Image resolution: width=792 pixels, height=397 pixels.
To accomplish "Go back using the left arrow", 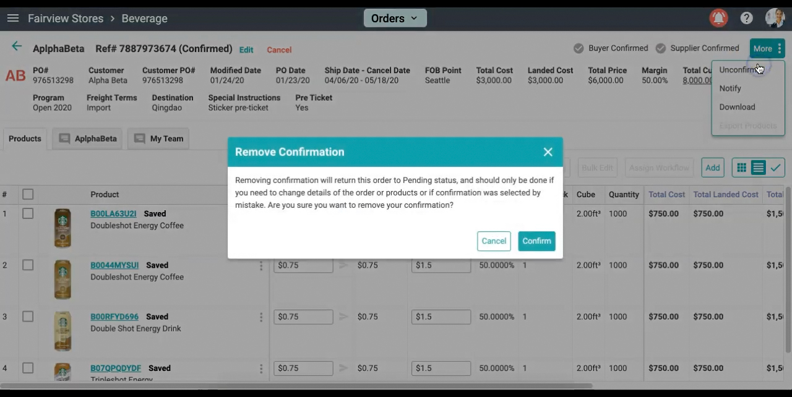I will click(x=17, y=46).
